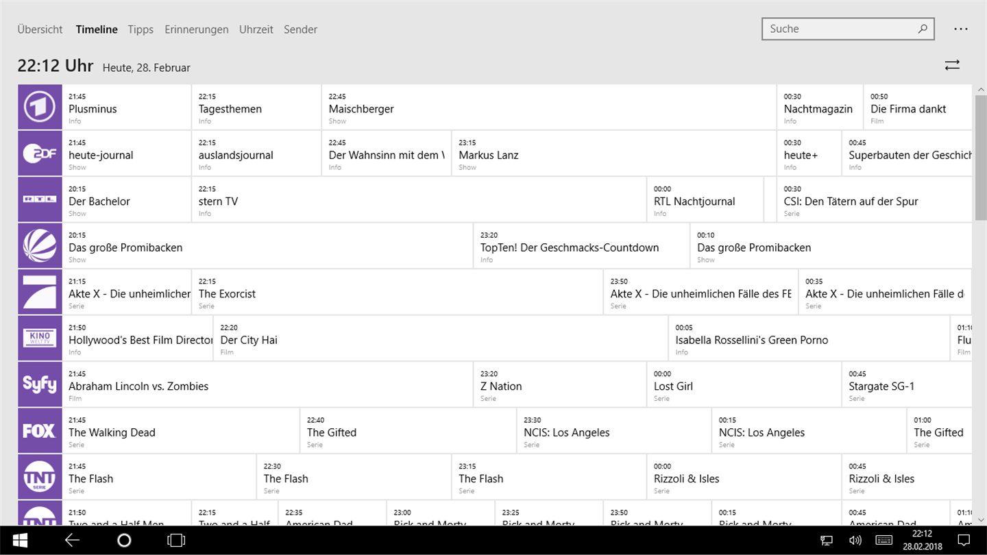Select the ProSieben channel logo
The height and width of the screenshot is (555, 987).
point(40,292)
